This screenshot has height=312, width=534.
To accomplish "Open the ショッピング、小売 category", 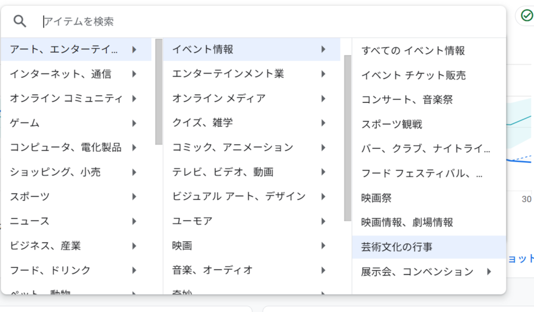I will (x=76, y=172).
